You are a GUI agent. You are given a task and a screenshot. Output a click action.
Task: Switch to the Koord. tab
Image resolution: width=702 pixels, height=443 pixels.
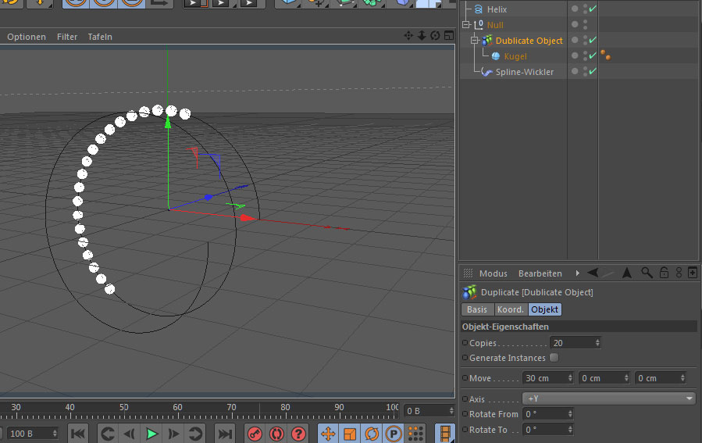pos(510,309)
